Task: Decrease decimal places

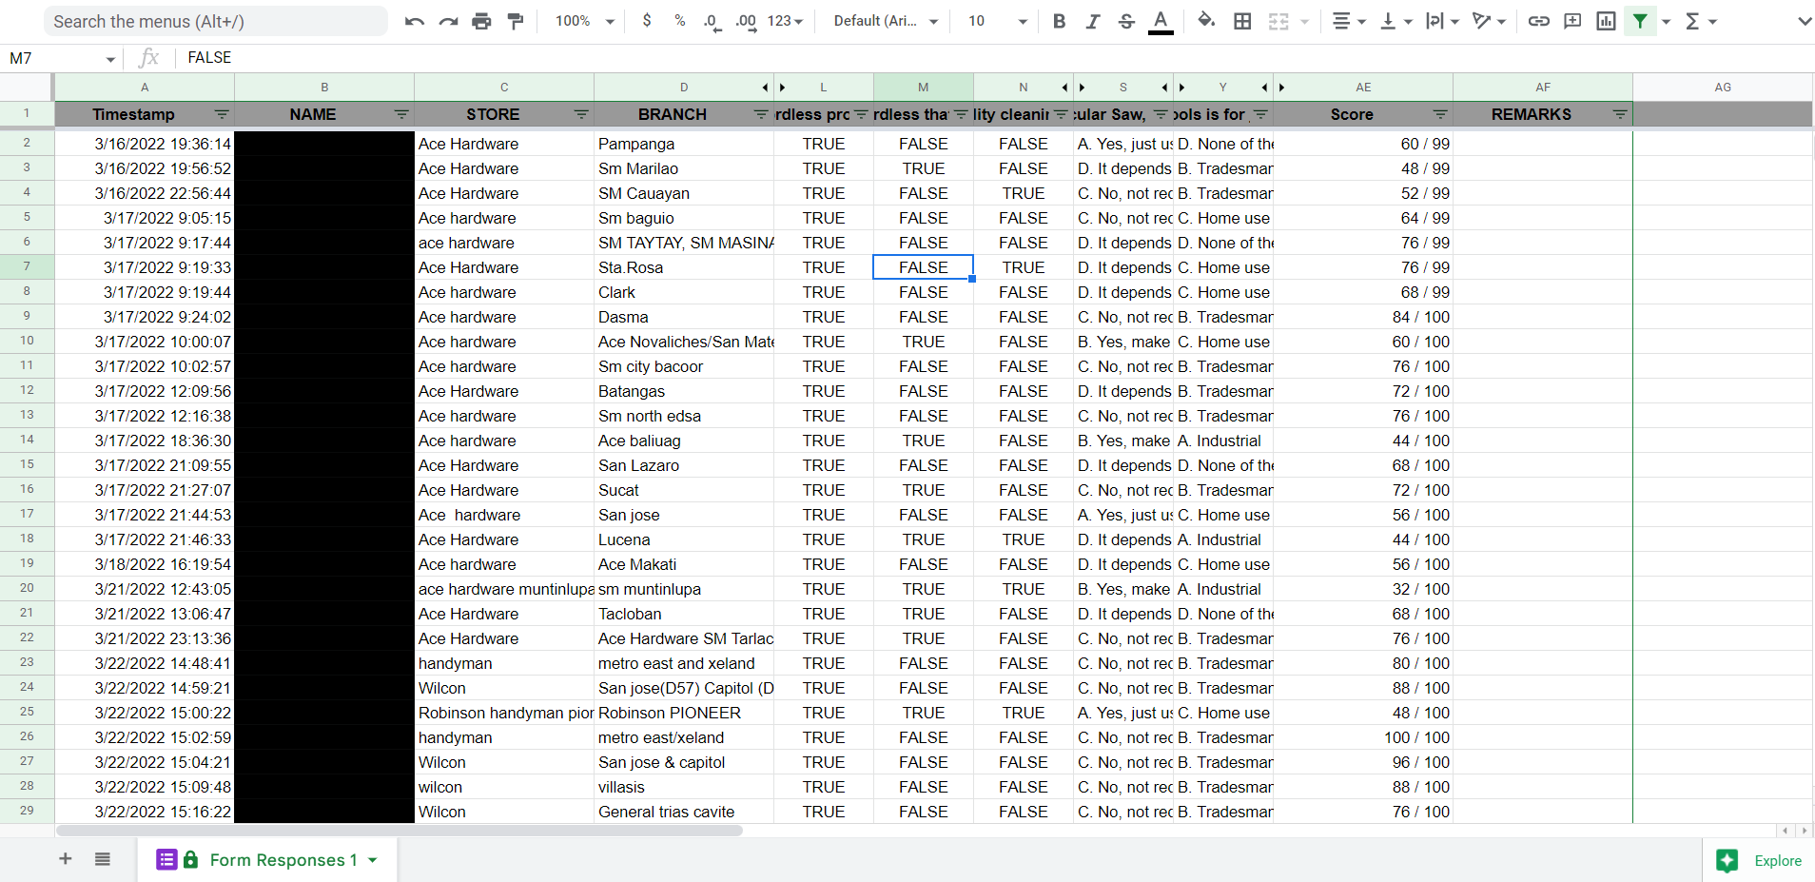Action: pyautogui.click(x=712, y=21)
